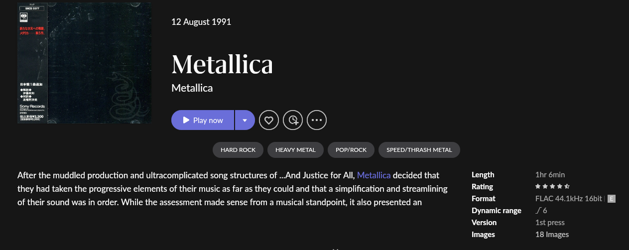This screenshot has width=629, height=250.
Task: Expand the Play now dropdown arrow
Action: tap(245, 120)
